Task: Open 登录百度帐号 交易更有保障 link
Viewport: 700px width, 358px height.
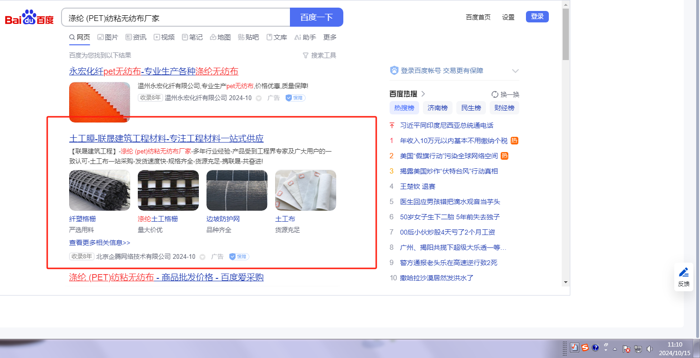Action: 442,71
